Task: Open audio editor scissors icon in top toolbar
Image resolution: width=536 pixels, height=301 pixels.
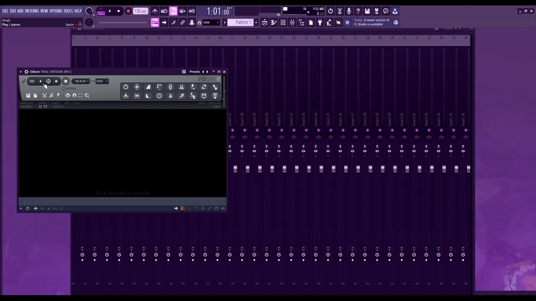Action: tap(340, 11)
